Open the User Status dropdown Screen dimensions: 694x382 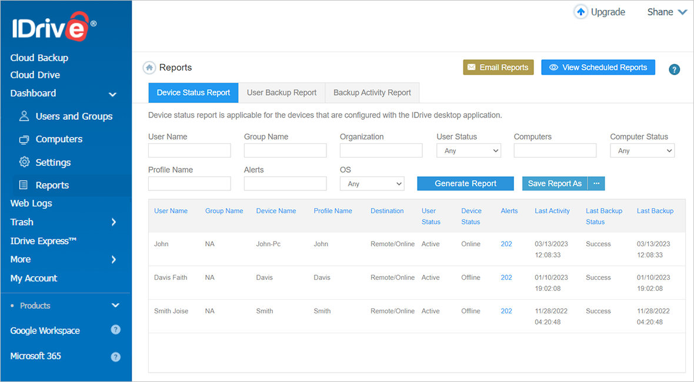click(468, 151)
